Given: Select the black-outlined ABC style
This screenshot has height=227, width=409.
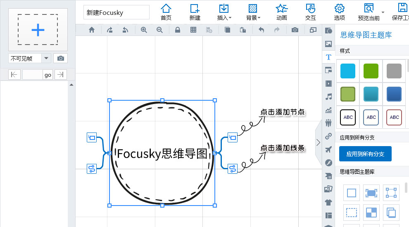Looking at the screenshot, I should pyautogui.click(x=348, y=117).
